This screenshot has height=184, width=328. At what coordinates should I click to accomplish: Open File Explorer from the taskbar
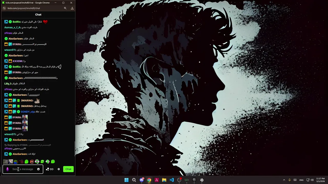164,180
